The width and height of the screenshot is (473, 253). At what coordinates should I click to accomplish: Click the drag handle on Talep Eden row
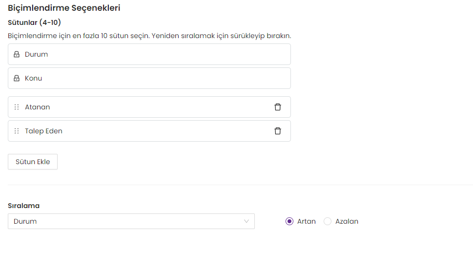click(17, 131)
